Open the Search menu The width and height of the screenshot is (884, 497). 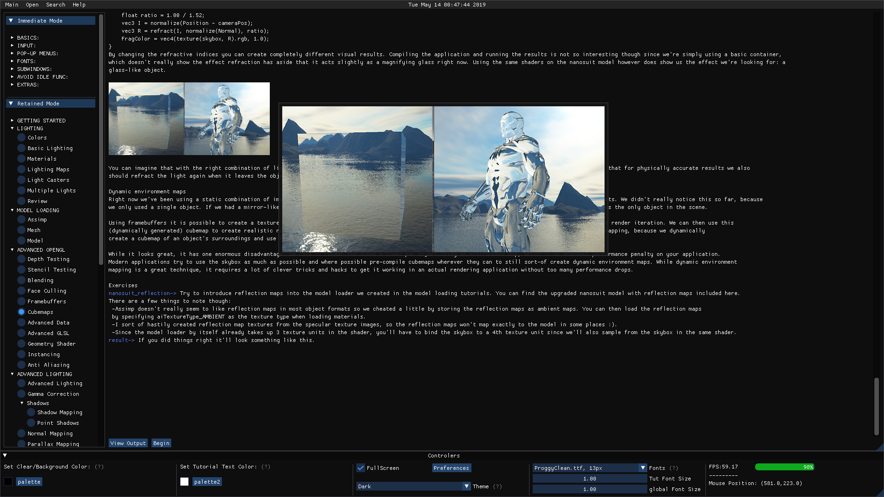55,5
